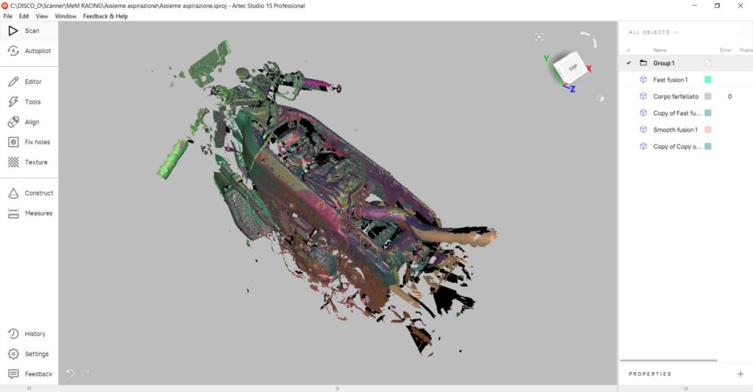
Task: Collapse the right panel with bottom chevron
Action: pyautogui.click(x=686, y=388)
